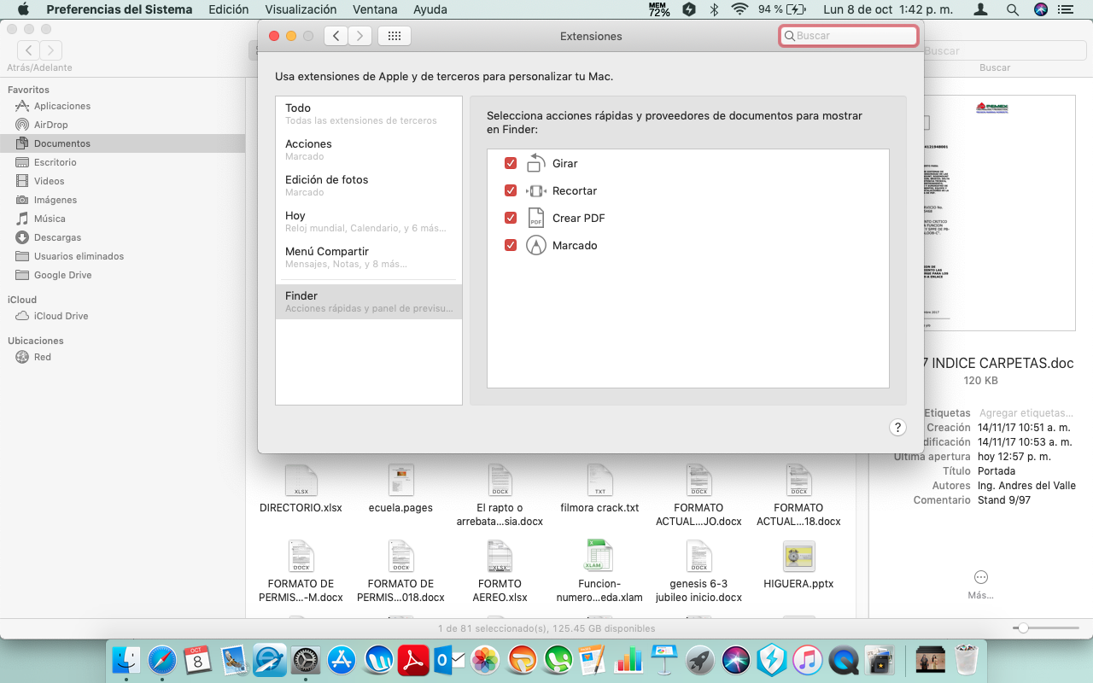
Task: Open the Visualización menu
Action: tap(301, 9)
